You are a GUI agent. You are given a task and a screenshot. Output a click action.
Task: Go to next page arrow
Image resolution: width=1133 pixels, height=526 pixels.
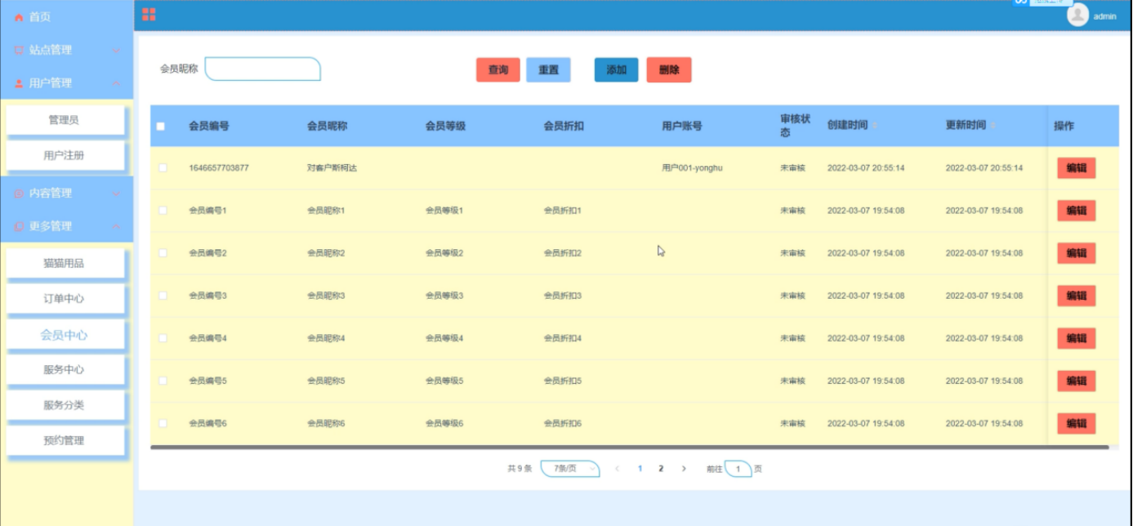(x=684, y=469)
